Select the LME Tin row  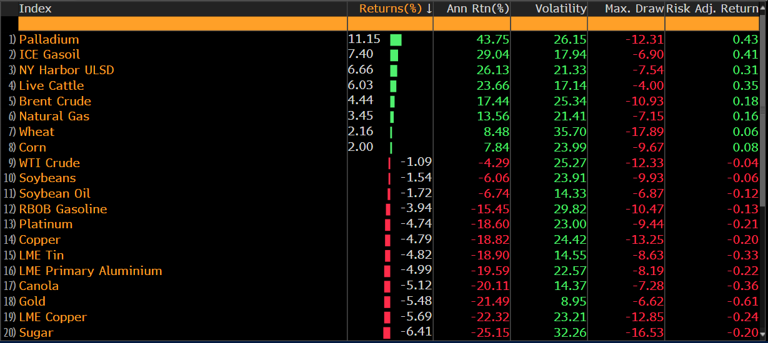(380, 255)
